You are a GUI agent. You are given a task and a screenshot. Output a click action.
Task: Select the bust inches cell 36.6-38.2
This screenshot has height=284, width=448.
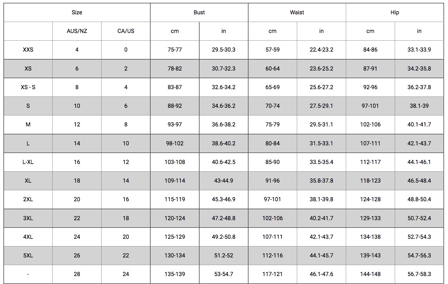(x=224, y=125)
